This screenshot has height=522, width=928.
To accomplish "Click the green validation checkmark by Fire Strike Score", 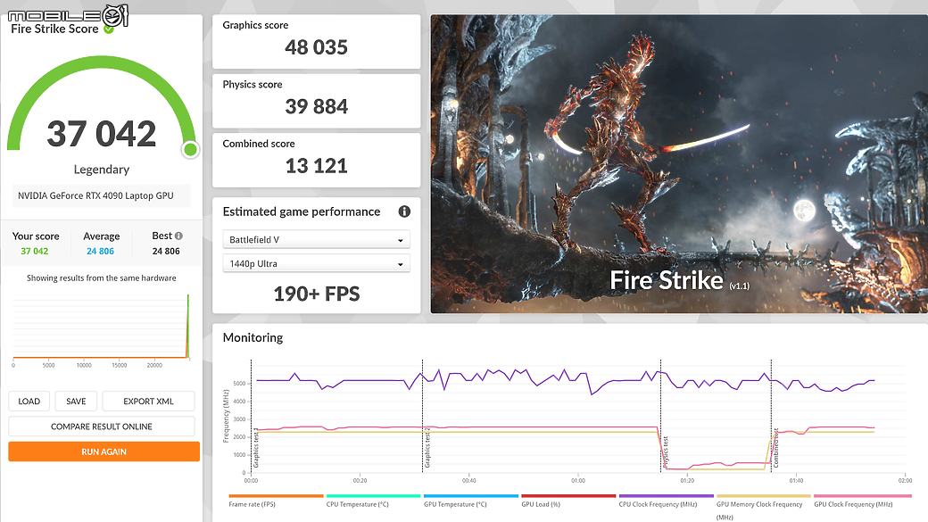I will click(x=109, y=29).
